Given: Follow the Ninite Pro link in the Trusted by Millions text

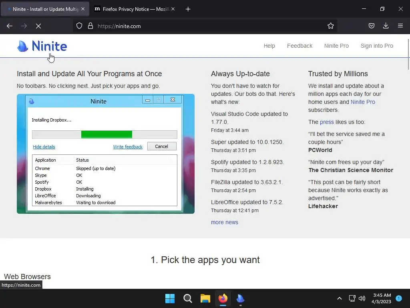Looking at the screenshot, I should tap(363, 102).
